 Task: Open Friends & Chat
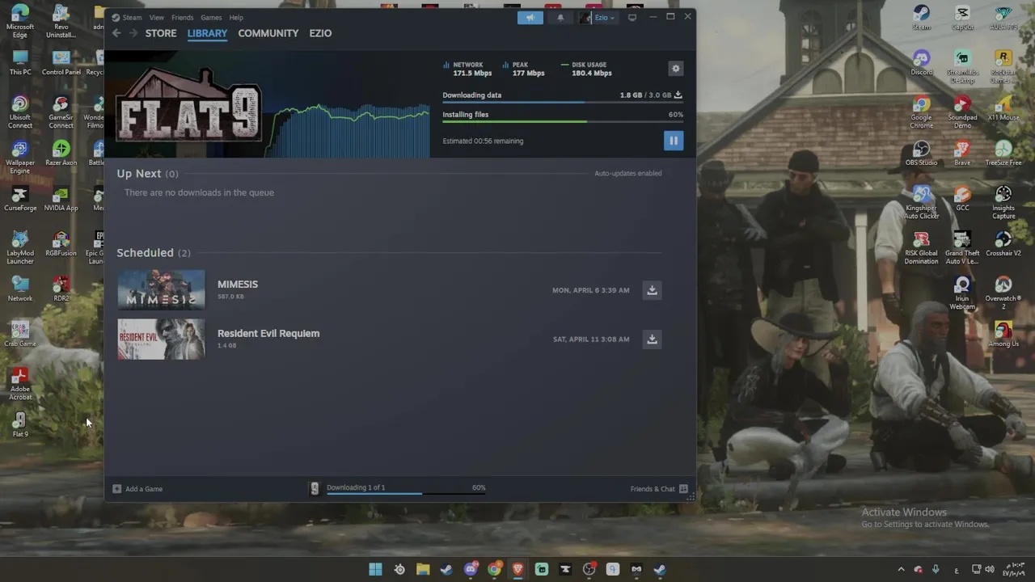[659, 489]
